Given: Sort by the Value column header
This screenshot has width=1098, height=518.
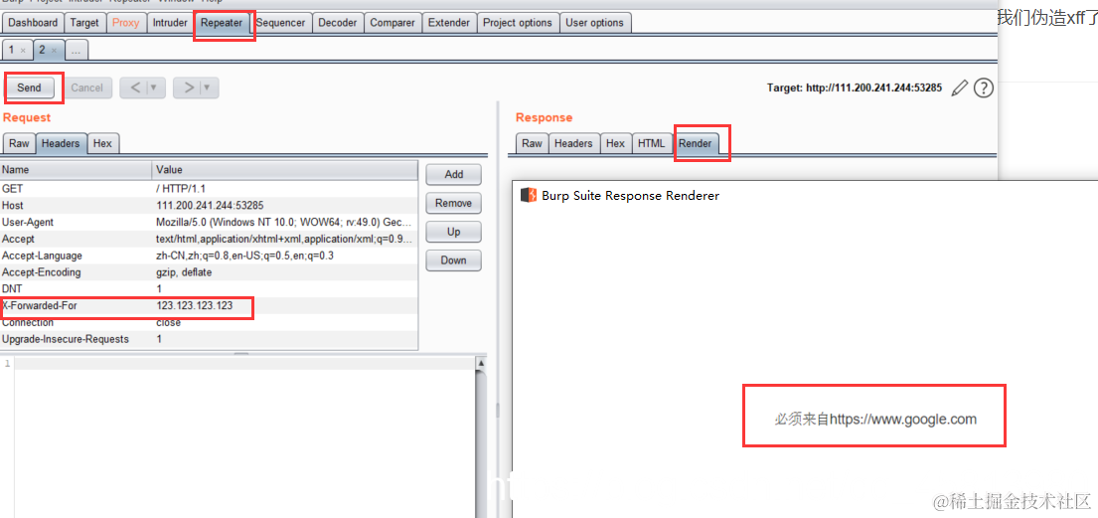Looking at the screenshot, I should coord(285,170).
